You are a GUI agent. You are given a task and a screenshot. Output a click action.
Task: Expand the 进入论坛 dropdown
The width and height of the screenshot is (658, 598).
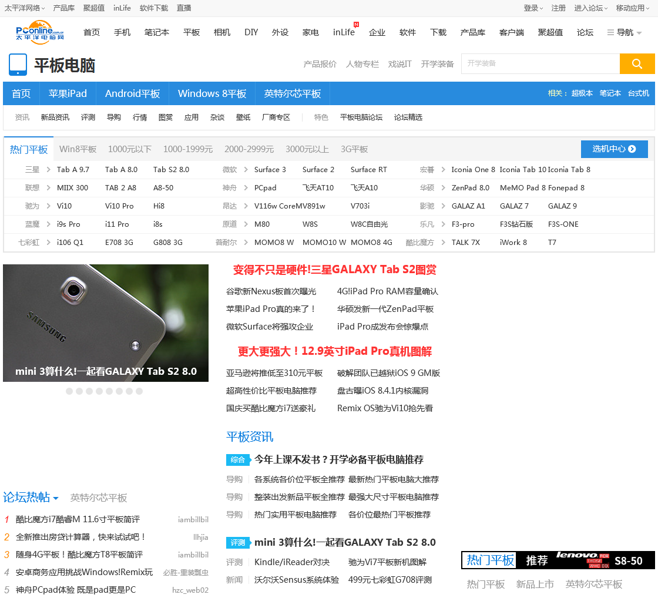[591, 8]
